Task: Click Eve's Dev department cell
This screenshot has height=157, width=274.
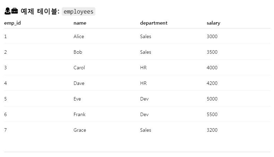Action: [x=144, y=99]
